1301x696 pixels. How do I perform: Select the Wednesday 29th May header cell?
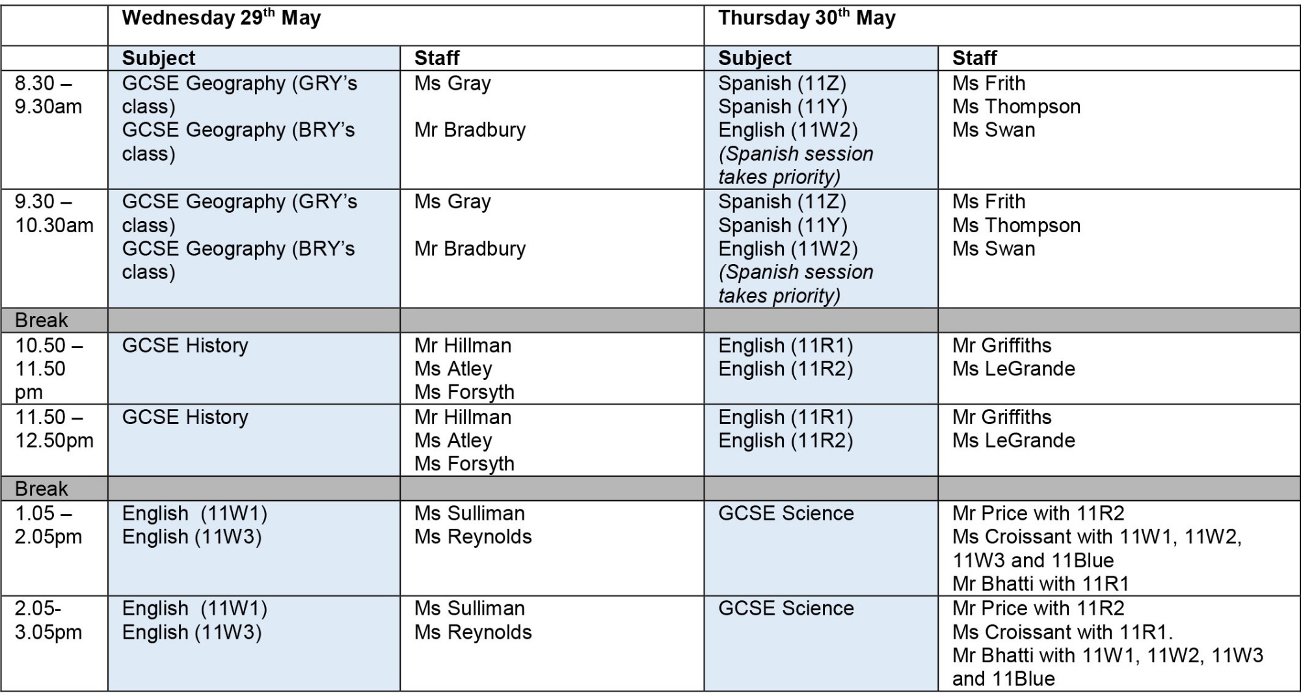[406, 25]
